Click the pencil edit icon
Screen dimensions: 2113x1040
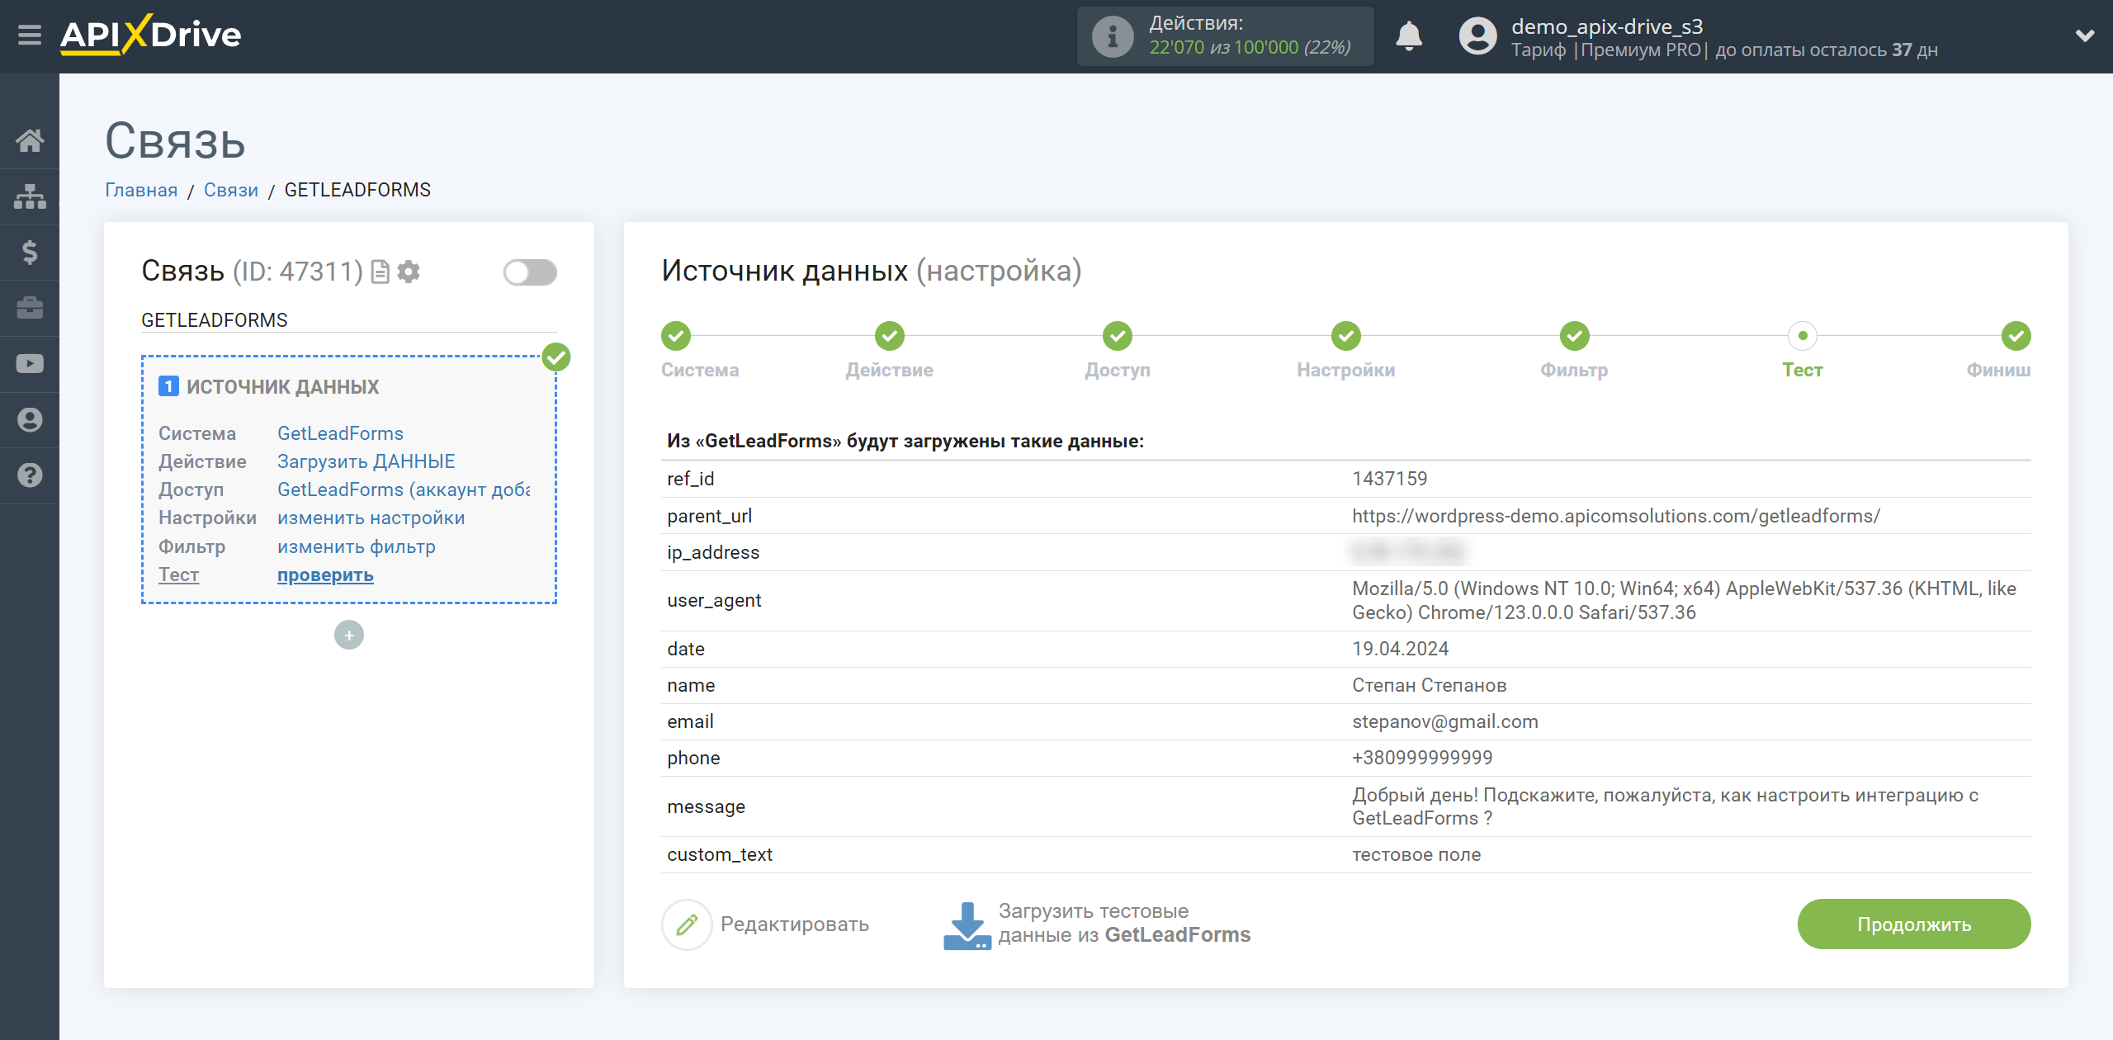[x=687, y=924]
